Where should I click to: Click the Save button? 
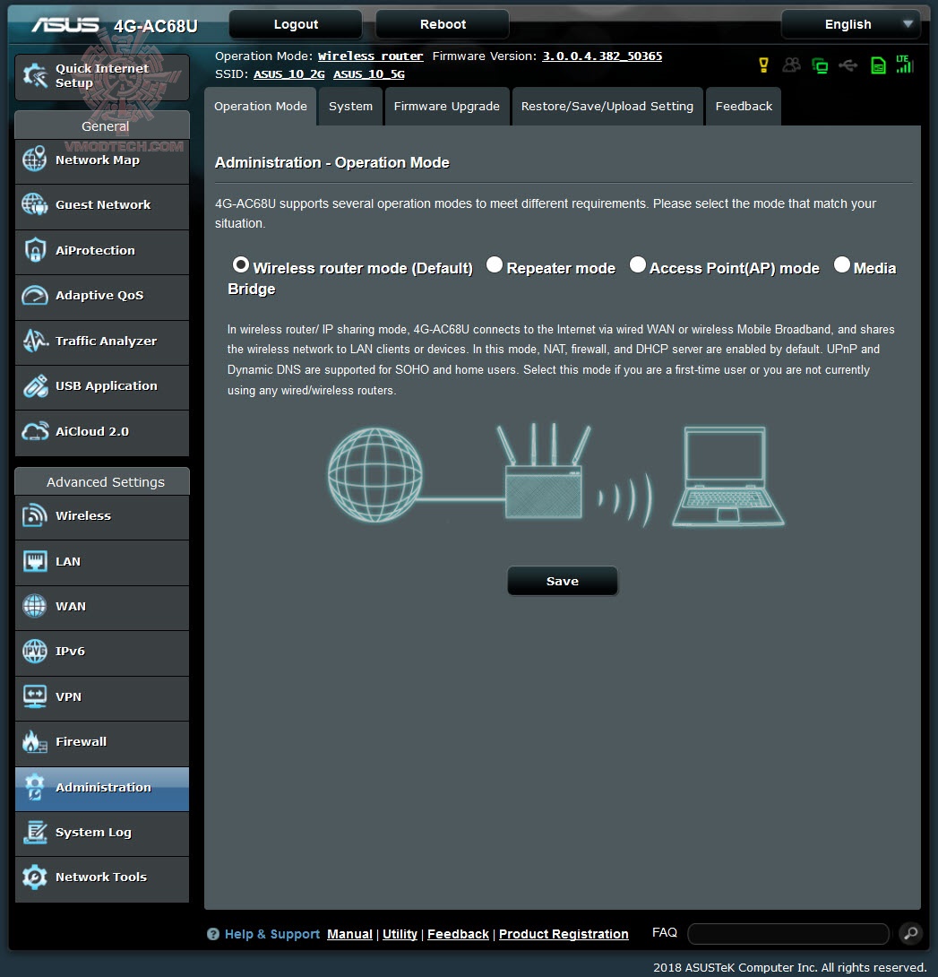563,582
